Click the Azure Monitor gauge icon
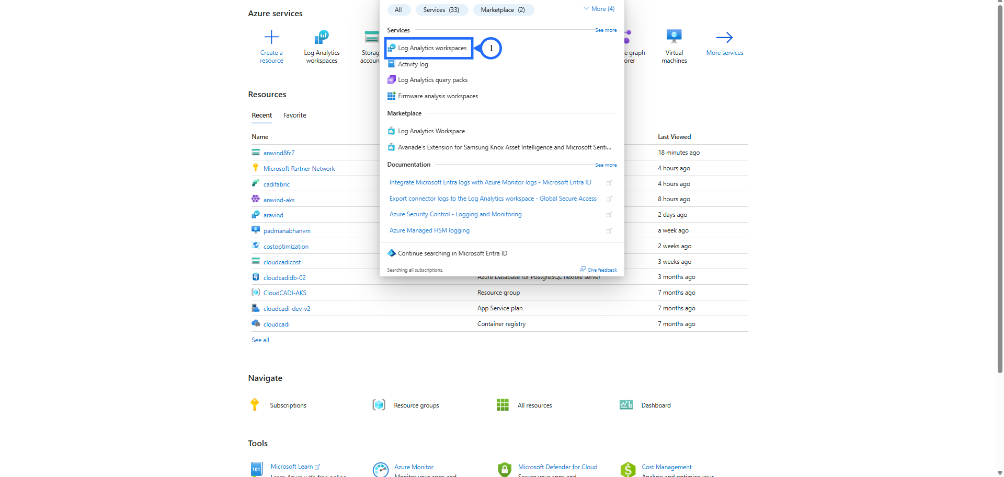This screenshot has width=1004, height=477. pyautogui.click(x=381, y=469)
